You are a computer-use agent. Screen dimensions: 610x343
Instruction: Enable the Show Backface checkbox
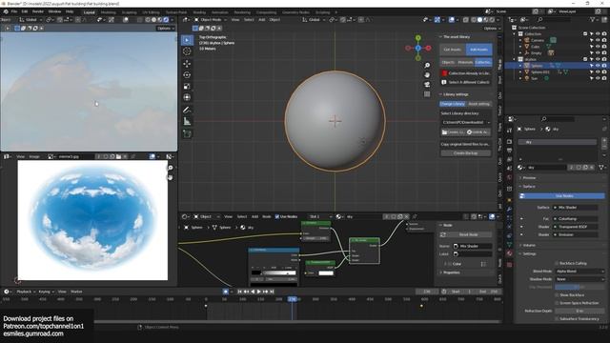click(557, 295)
